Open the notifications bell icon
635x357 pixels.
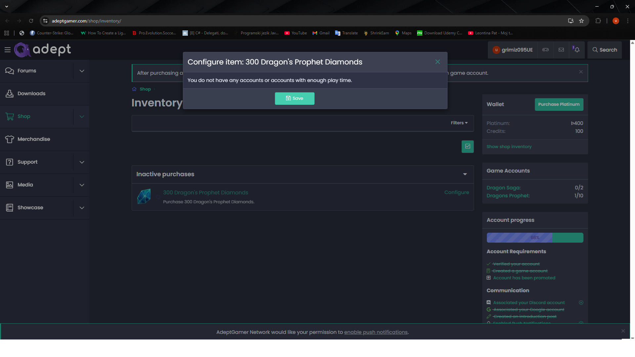point(577,50)
